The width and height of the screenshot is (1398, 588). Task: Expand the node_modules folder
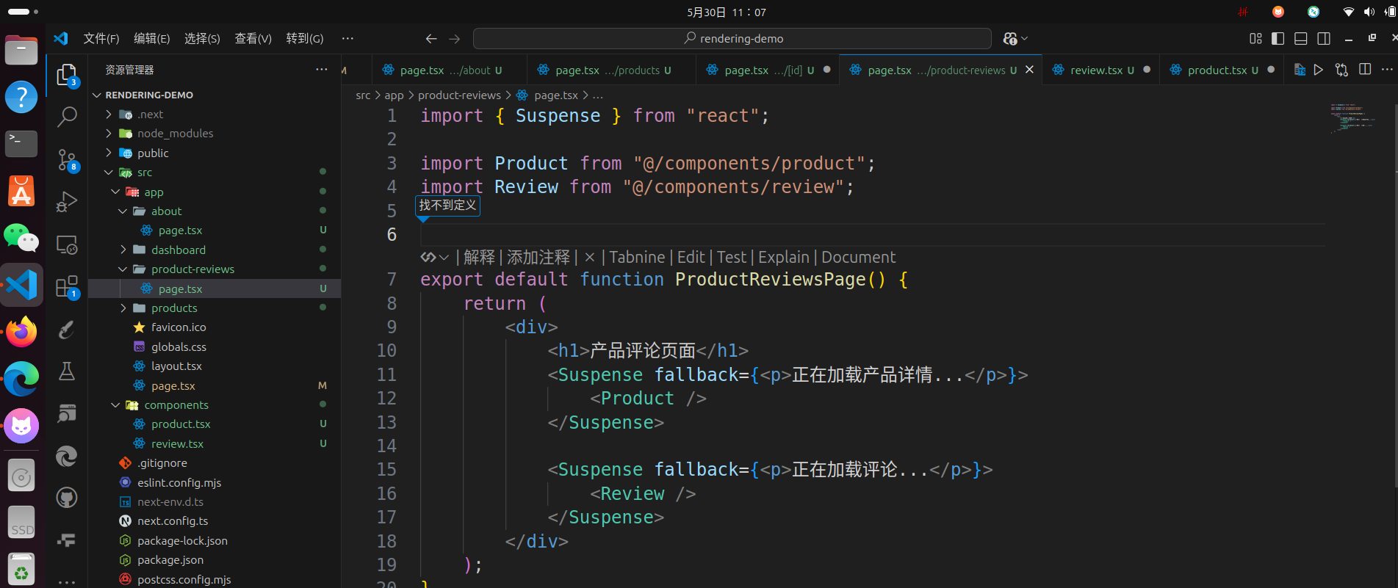pyautogui.click(x=175, y=134)
